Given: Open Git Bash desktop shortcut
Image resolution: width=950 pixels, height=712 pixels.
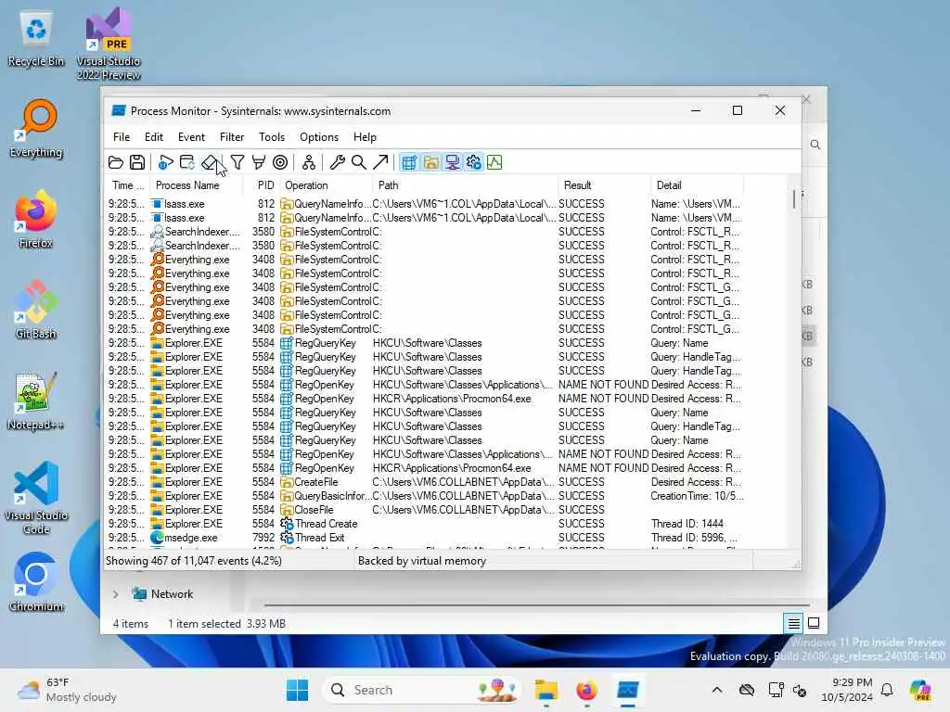Looking at the screenshot, I should pyautogui.click(x=36, y=310).
